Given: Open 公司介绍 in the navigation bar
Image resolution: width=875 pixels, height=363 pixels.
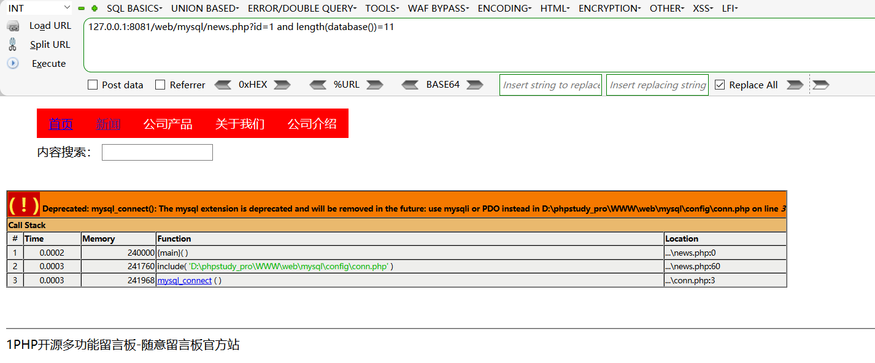Looking at the screenshot, I should pyautogui.click(x=312, y=124).
